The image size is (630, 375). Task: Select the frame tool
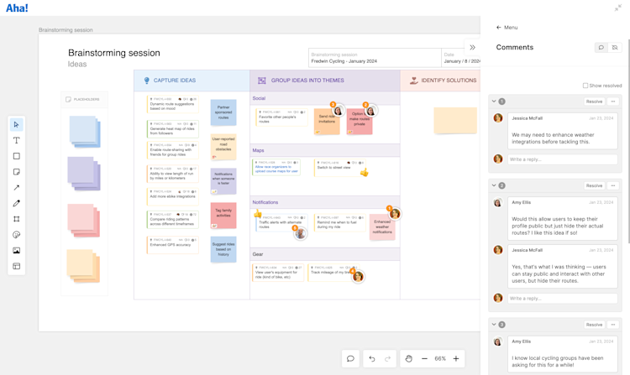(x=16, y=219)
